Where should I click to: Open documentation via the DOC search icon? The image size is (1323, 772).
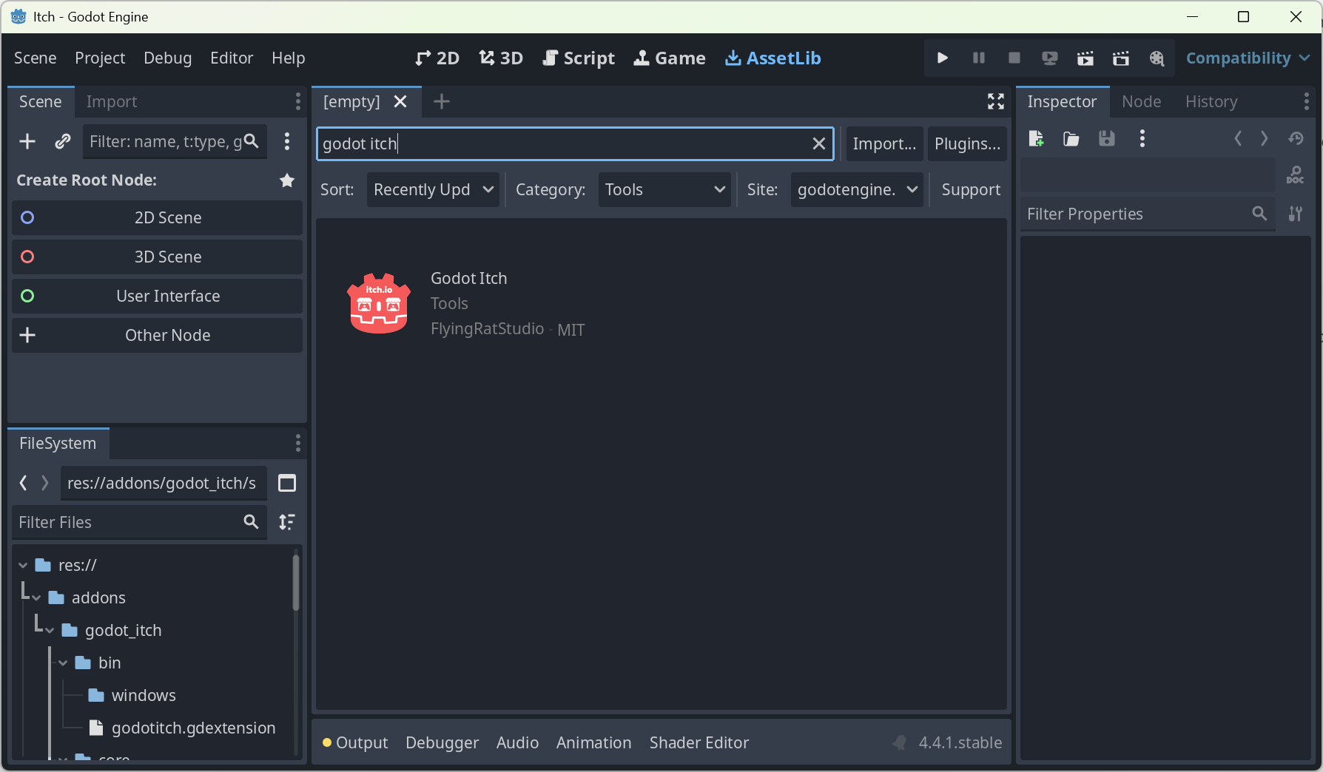pyautogui.click(x=1296, y=175)
